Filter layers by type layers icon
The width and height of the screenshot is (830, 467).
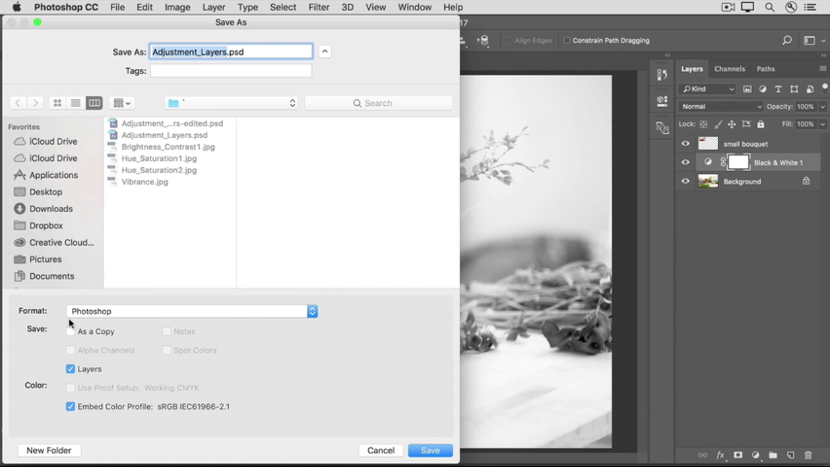pos(778,89)
